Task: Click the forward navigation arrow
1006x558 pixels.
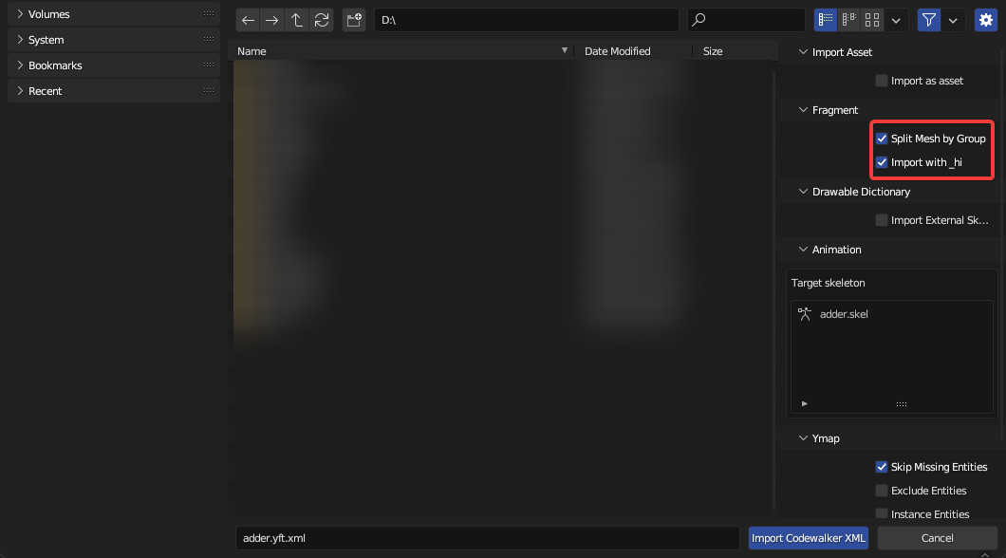Action: tap(273, 20)
